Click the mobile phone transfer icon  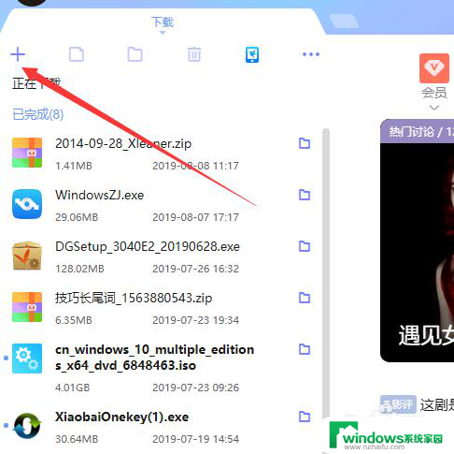(x=252, y=54)
